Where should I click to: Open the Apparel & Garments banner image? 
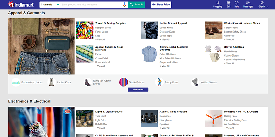[41, 47]
